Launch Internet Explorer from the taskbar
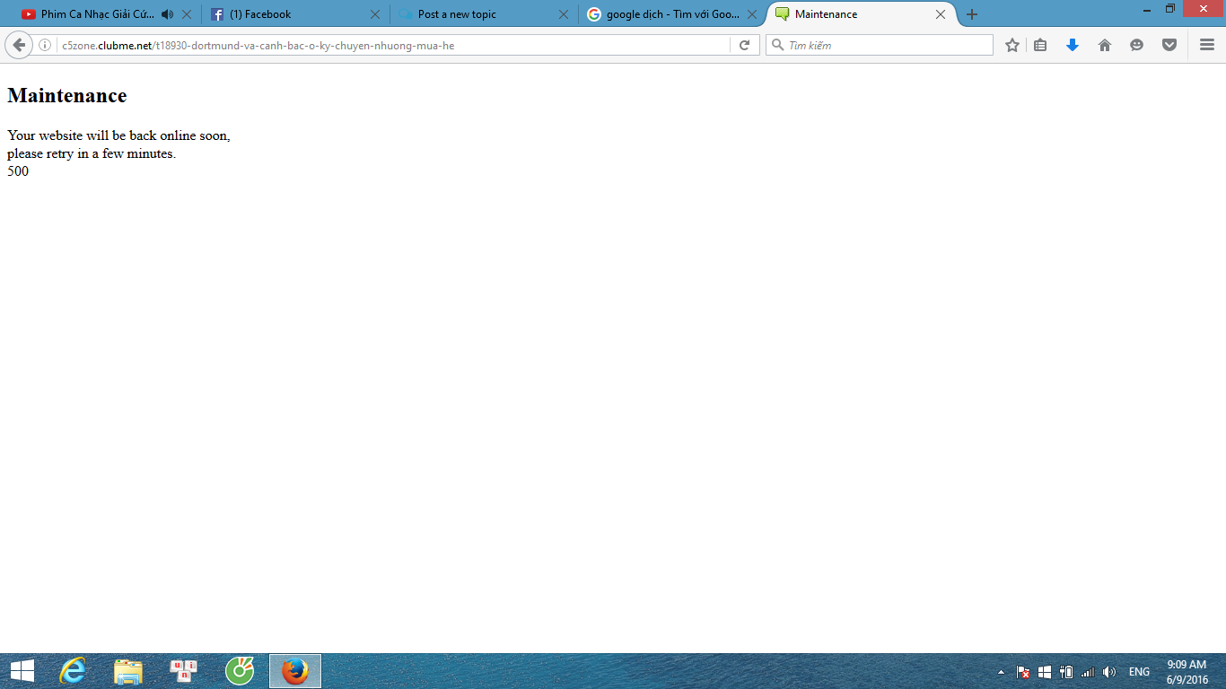Viewport: 1226px width, 689px height. coord(73,671)
